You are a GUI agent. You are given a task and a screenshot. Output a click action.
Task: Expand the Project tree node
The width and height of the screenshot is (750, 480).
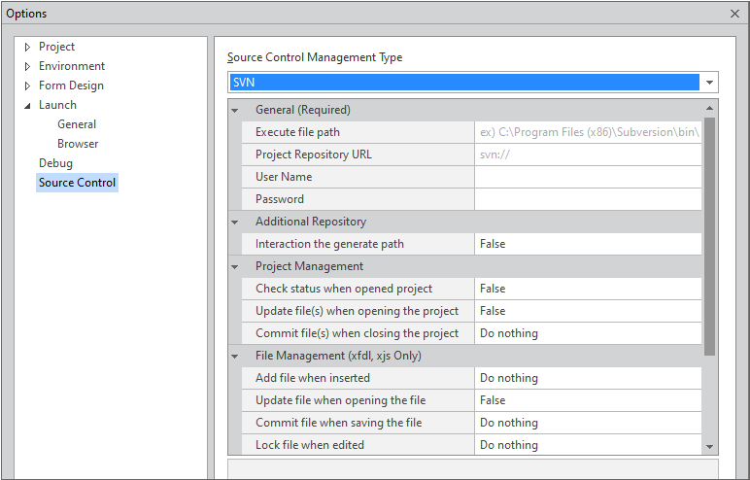[28, 47]
